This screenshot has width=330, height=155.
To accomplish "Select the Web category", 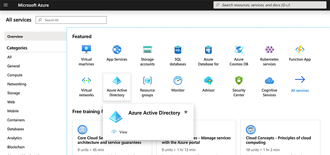I will [11, 102].
